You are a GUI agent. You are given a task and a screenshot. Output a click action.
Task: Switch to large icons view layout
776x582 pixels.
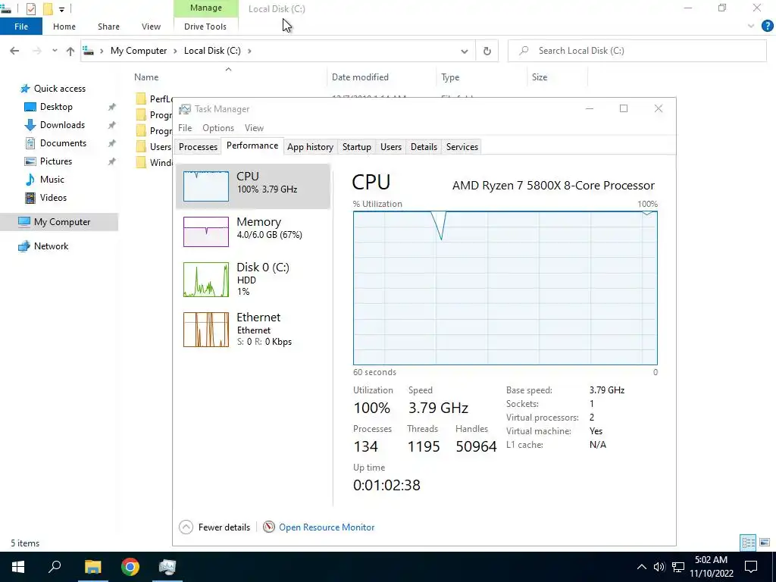tap(765, 543)
